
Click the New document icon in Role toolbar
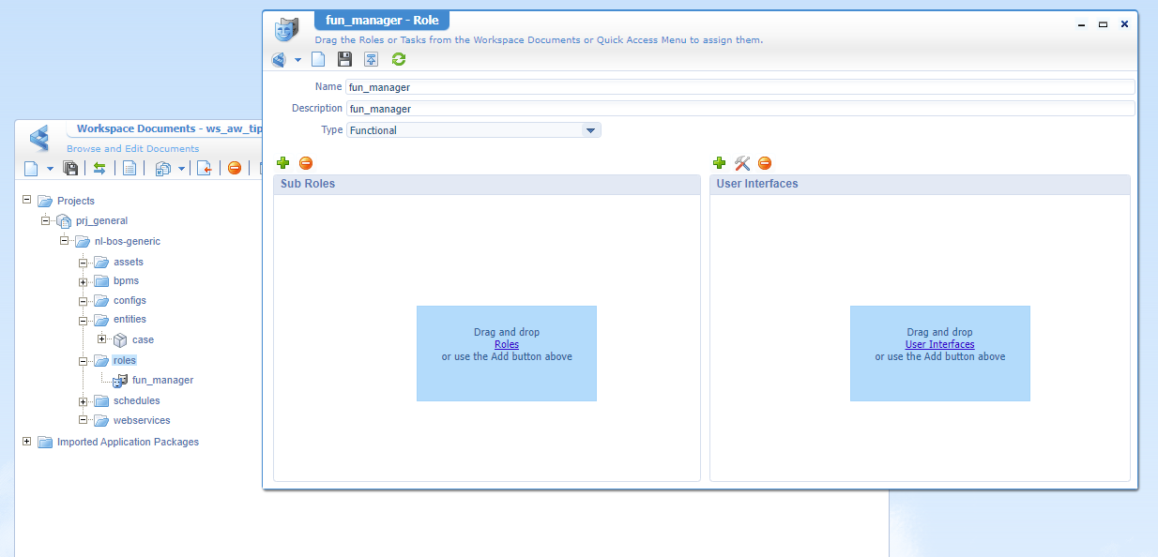pyautogui.click(x=318, y=60)
